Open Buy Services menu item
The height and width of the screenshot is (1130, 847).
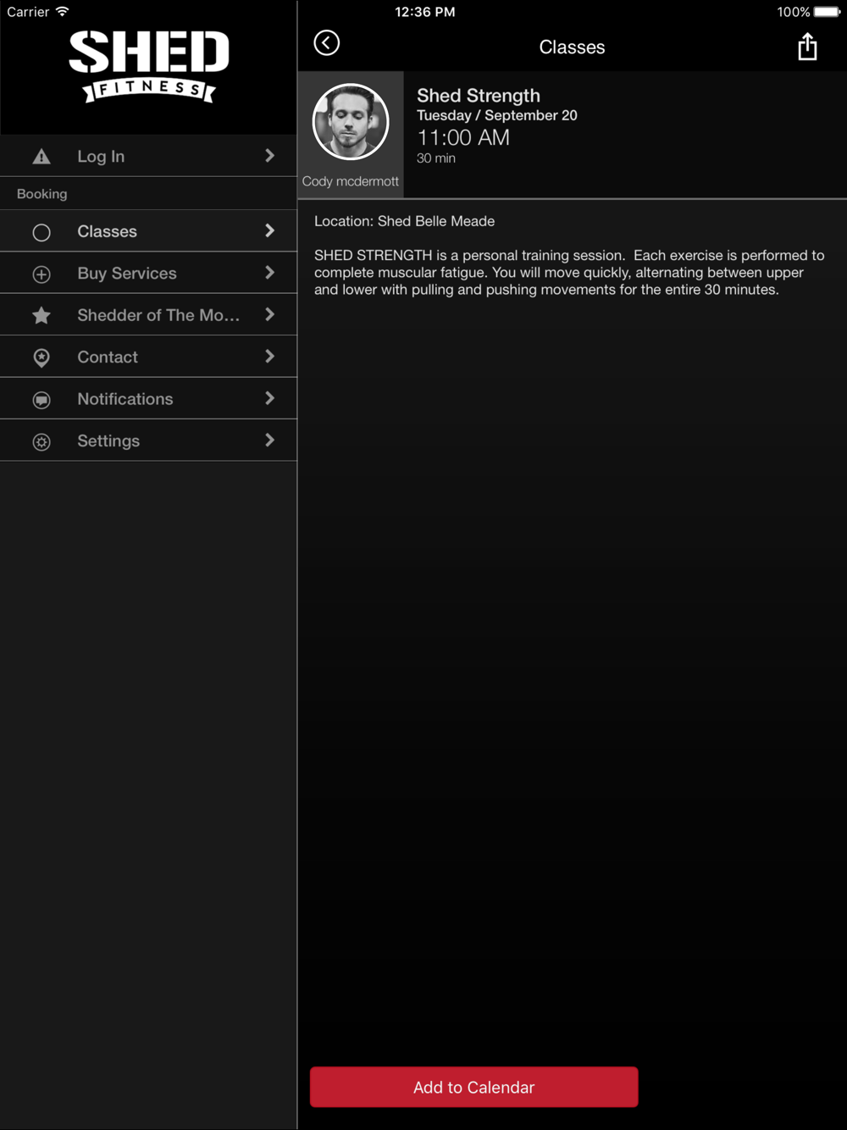148,273
